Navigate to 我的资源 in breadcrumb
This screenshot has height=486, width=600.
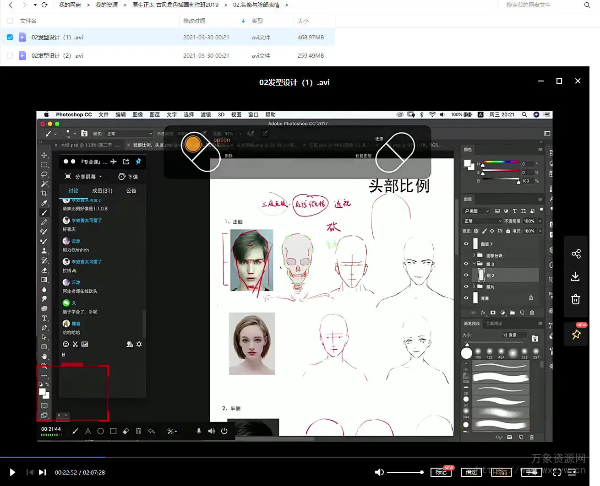click(x=106, y=5)
